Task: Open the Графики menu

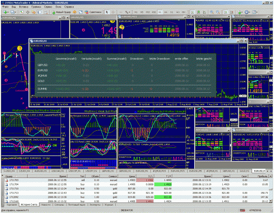Action: click(36, 7)
